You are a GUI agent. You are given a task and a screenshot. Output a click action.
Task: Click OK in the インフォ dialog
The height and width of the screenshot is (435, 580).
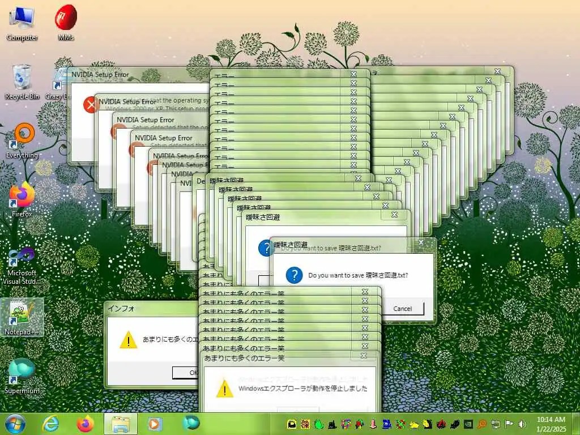tap(186, 373)
